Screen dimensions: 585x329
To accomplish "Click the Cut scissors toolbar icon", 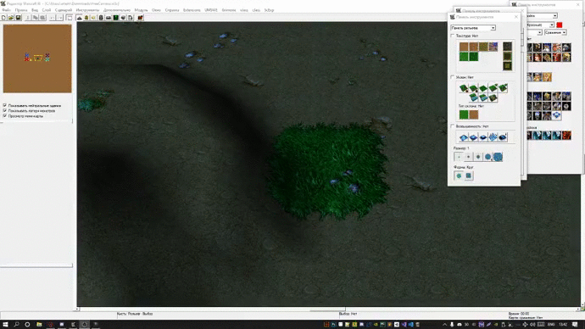I will (28, 18).
